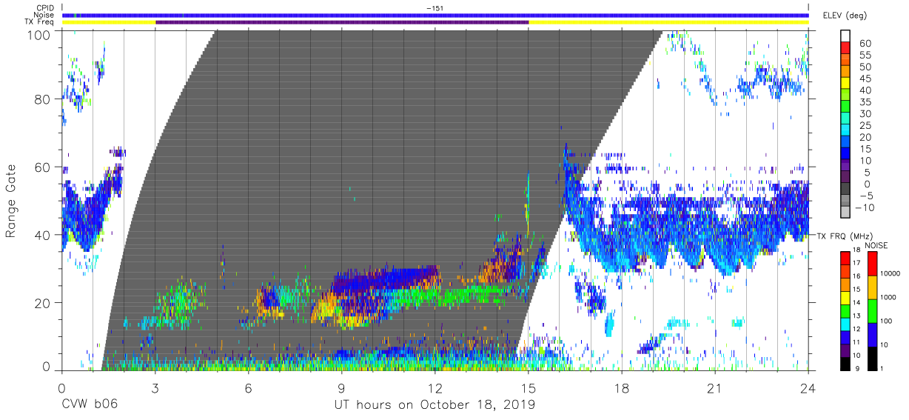Click the 'Range Gate' axis title
The image size is (909, 420).
12,201
